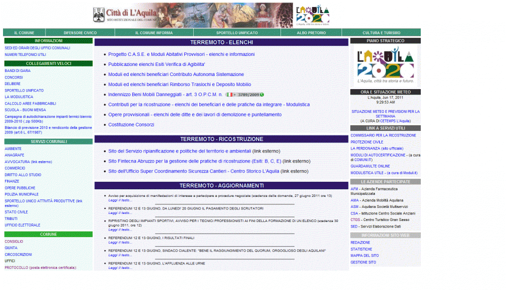The height and width of the screenshot is (290, 506).
Task: Open Polizia Municipale under Servizi Comunali
Action: [22, 194]
